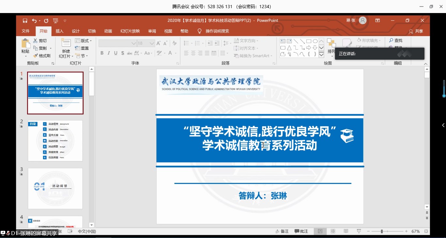Switch to Reading view in status bar
Screen dimensions: 446x238
pyautogui.click(x=346, y=231)
